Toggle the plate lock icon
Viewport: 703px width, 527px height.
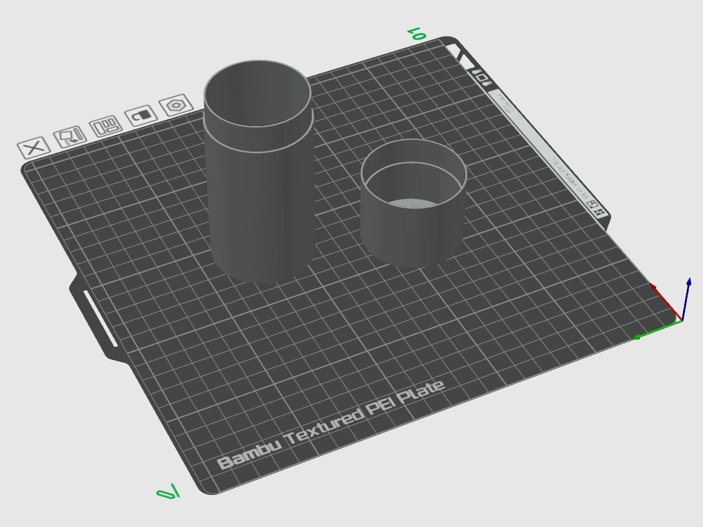tap(141, 116)
